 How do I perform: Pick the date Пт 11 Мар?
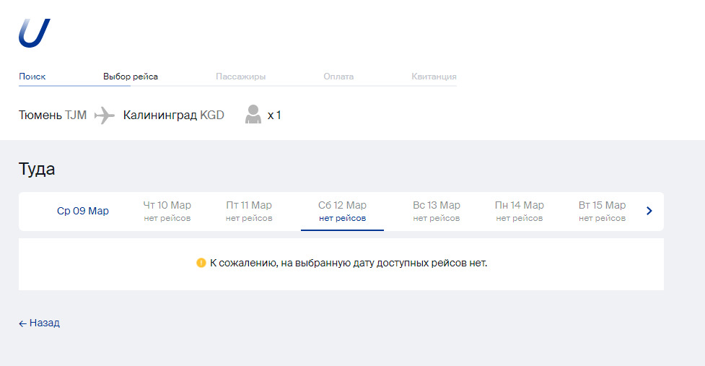[249, 211]
